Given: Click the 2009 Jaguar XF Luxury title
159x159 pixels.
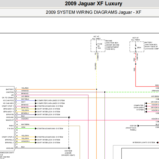Looking at the screenshot, I should 93,4.
